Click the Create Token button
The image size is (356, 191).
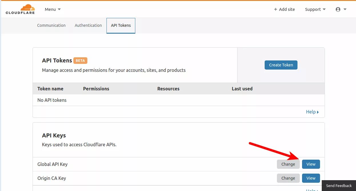281,65
